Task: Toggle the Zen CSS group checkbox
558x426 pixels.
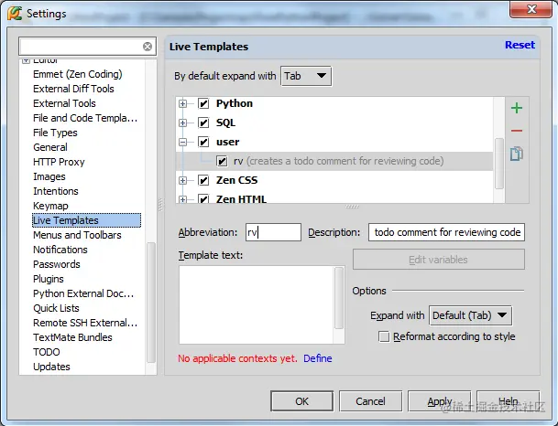Action: [x=203, y=180]
